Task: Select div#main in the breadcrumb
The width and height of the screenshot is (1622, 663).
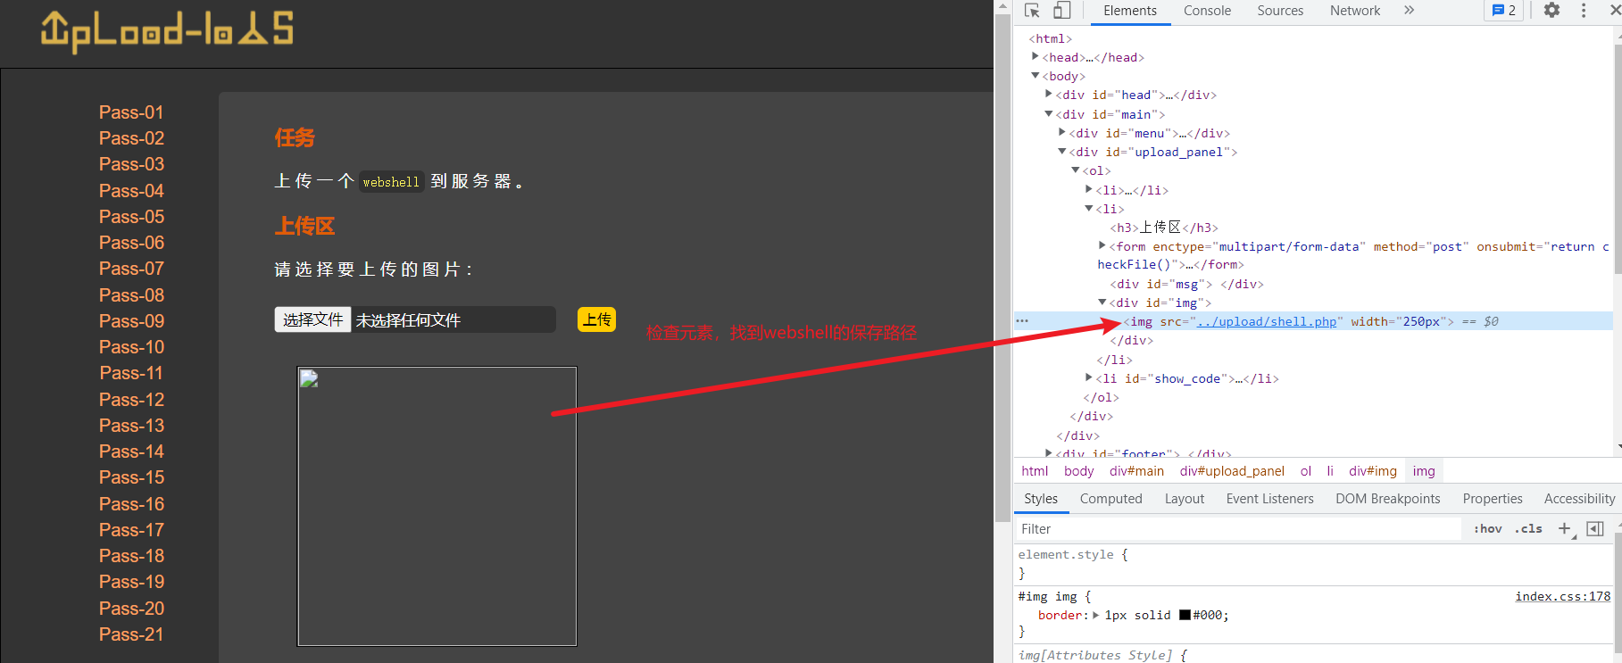Action: 1136,471
